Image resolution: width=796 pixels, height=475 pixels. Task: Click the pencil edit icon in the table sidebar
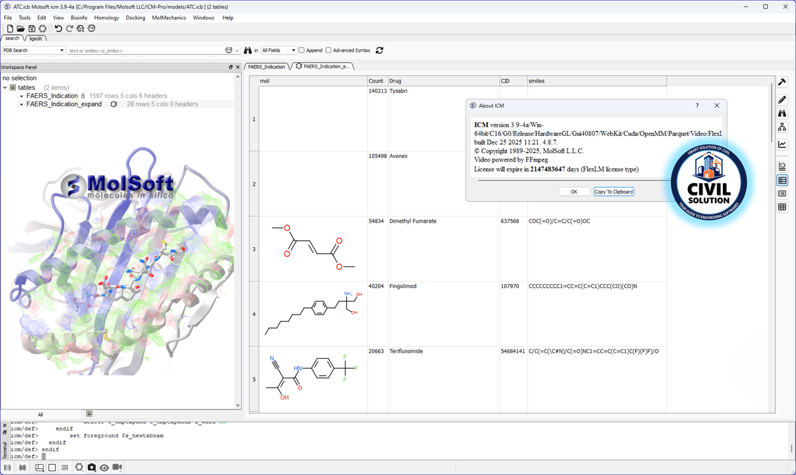[x=782, y=100]
